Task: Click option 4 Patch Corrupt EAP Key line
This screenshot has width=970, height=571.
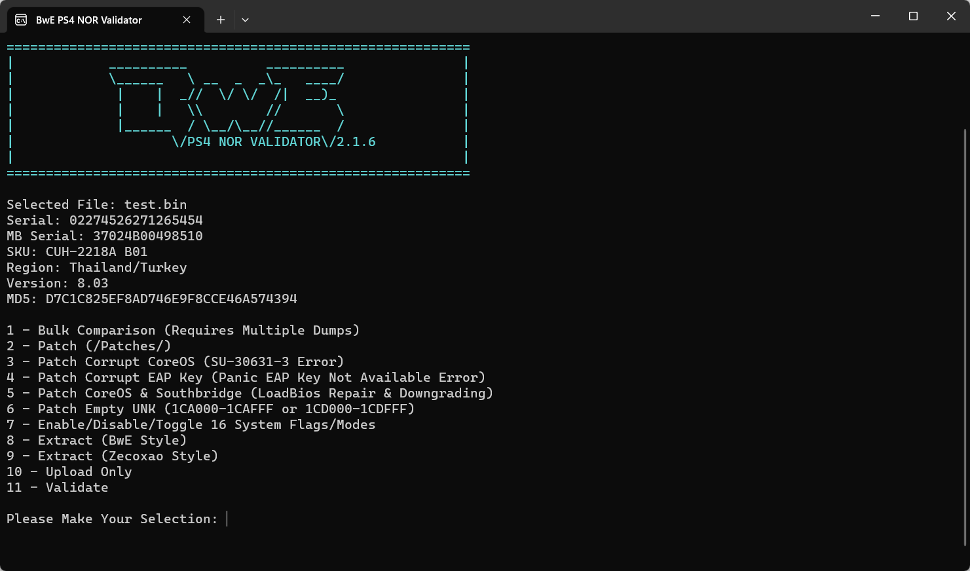Action: click(x=246, y=378)
